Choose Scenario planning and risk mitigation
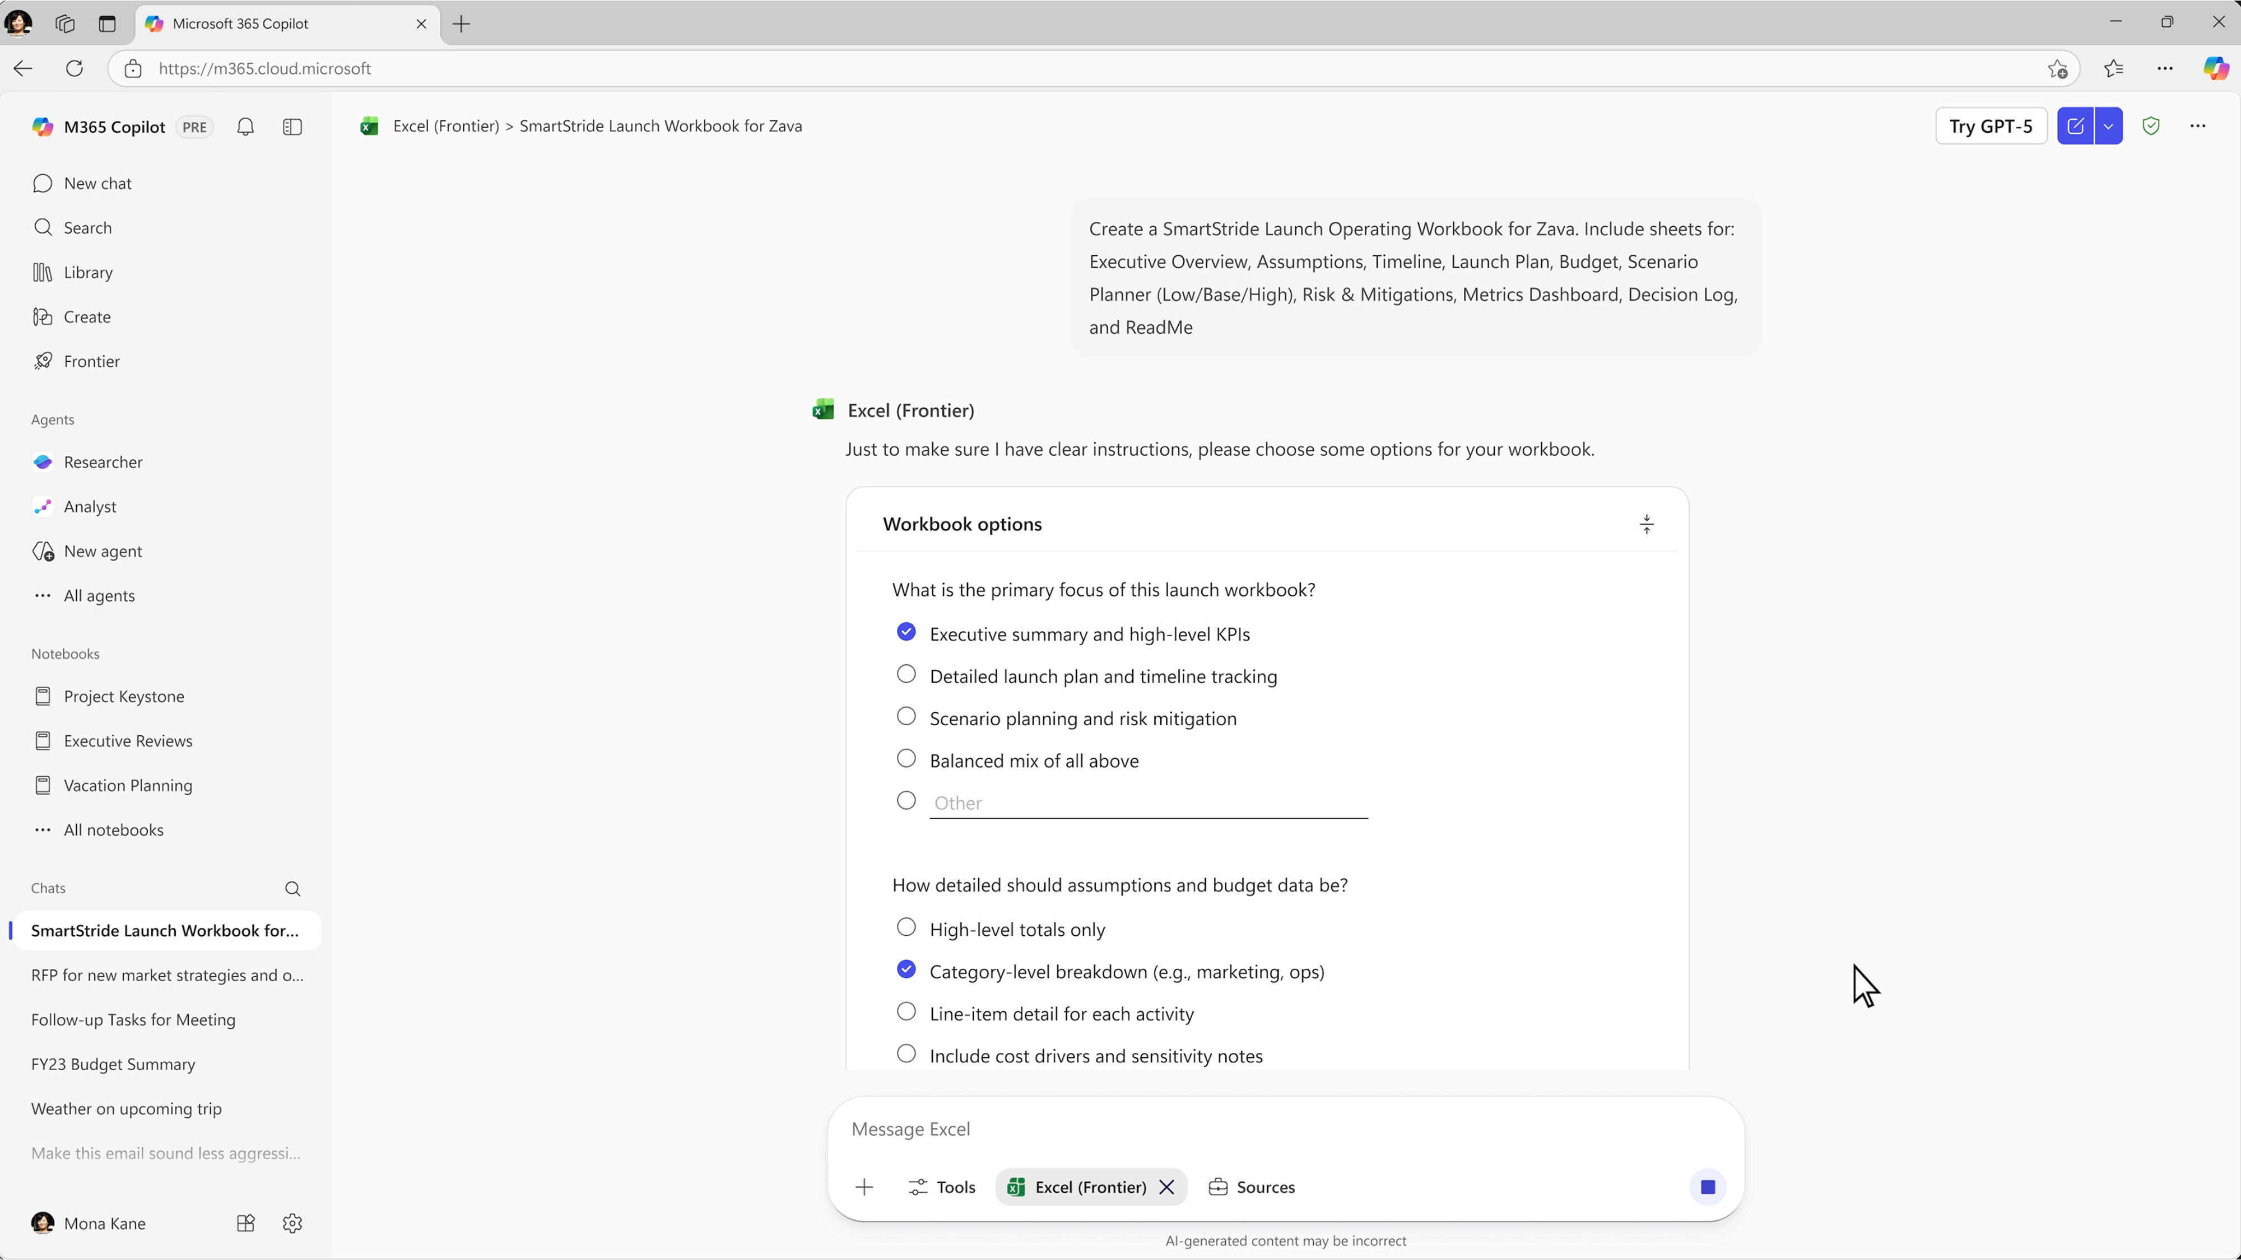This screenshot has height=1260, width=2241. click(906, 717)
